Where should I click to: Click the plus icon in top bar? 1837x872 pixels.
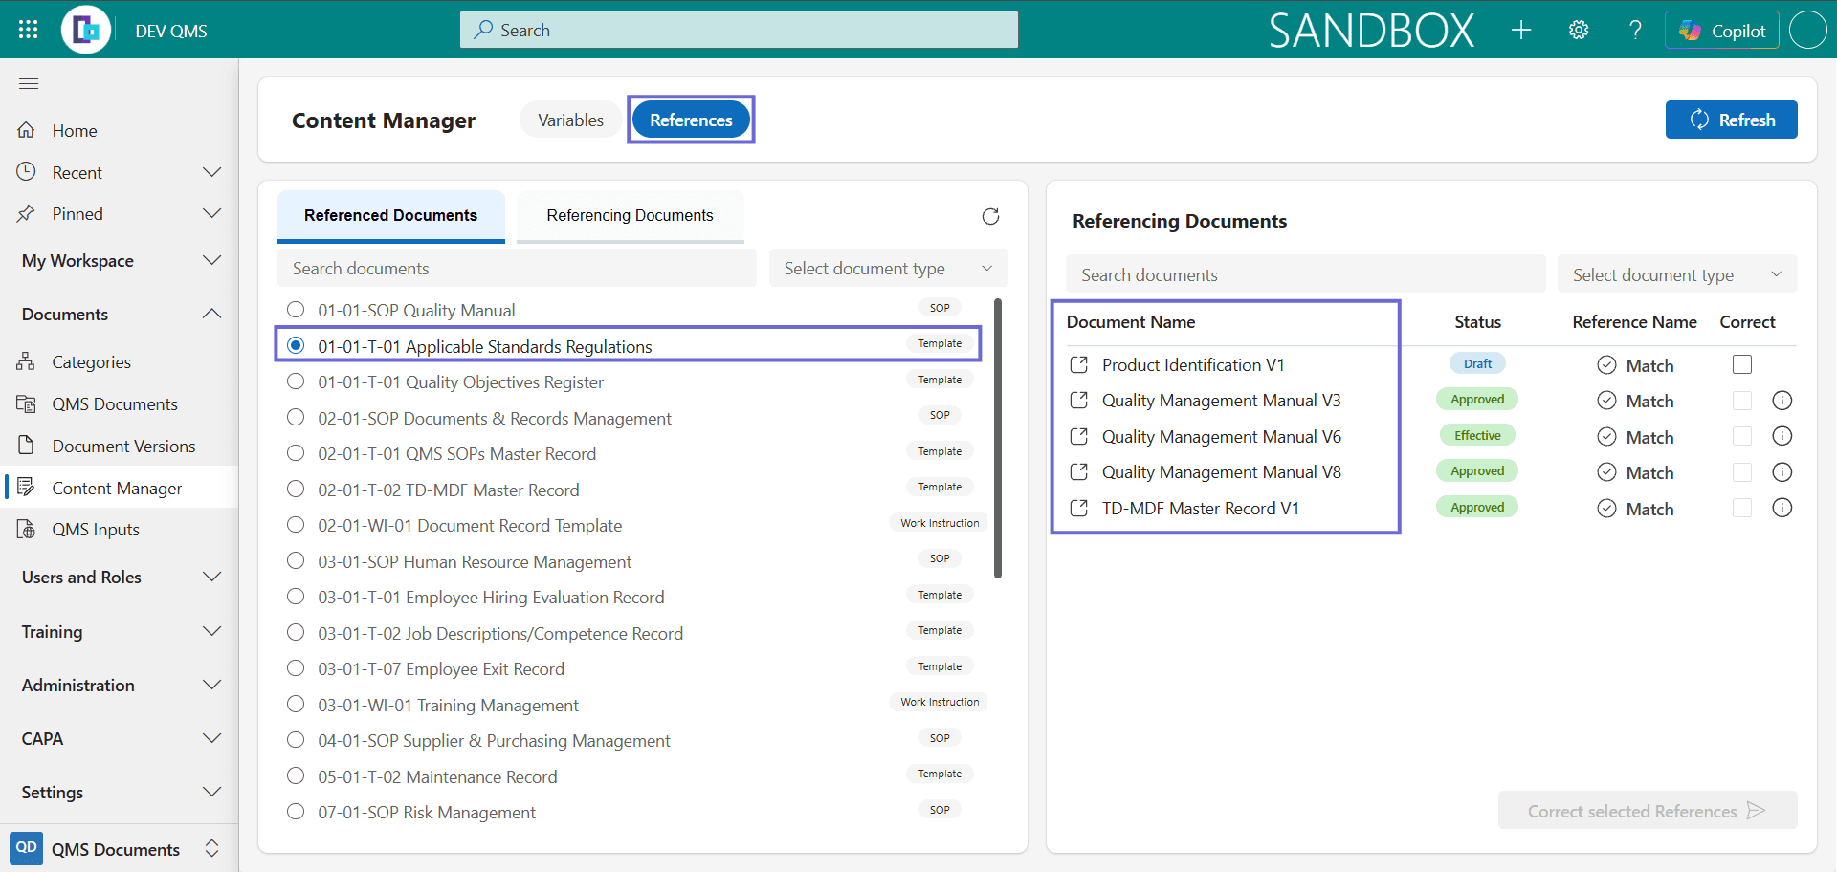point(1521,30)
